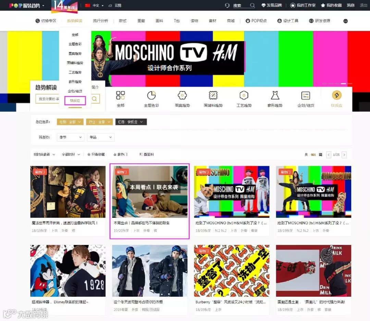Open 面料 nav menu
Screen dimensions: 370x321
tap(160, 21)
